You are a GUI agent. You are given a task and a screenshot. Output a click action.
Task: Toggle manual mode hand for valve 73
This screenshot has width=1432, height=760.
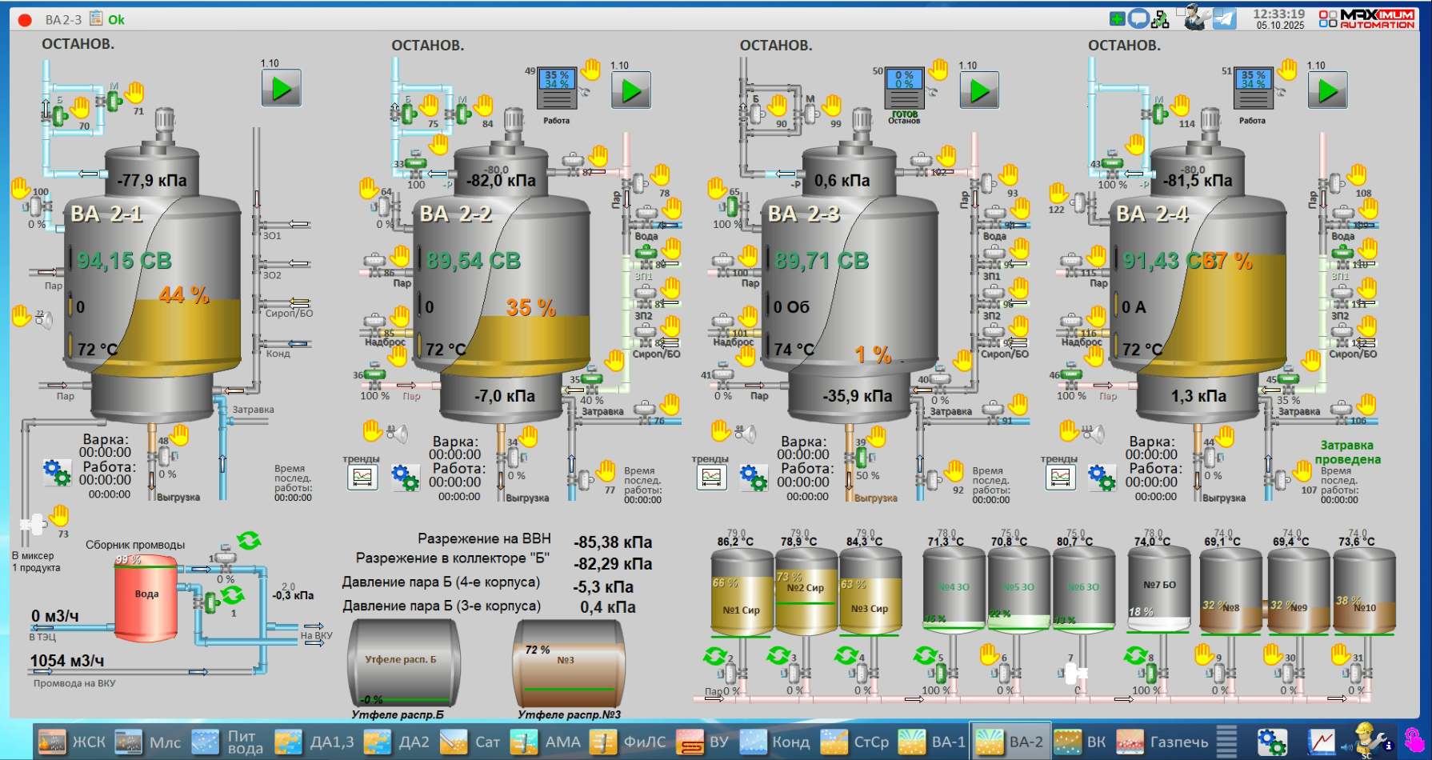tap(59, 515)
